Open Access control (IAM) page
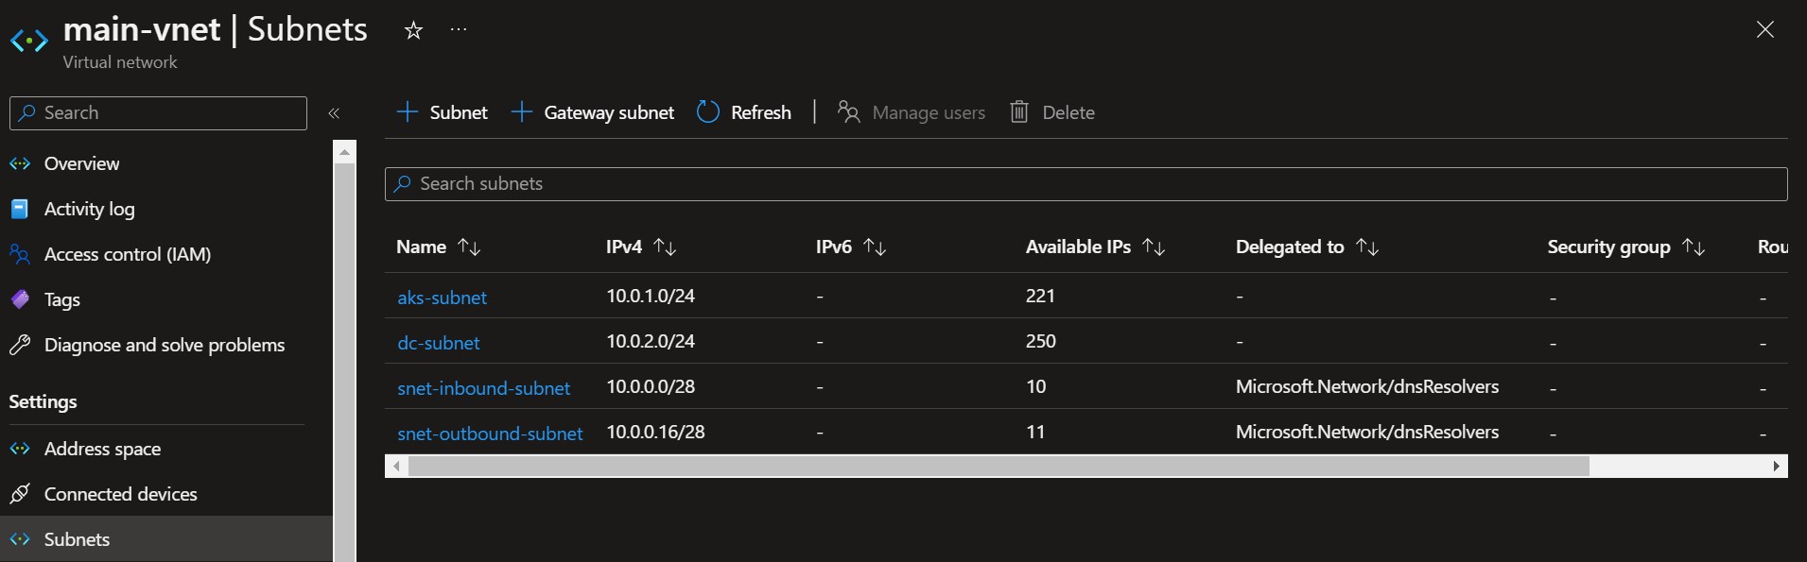The image size is (1807, 562). (127, 254)
